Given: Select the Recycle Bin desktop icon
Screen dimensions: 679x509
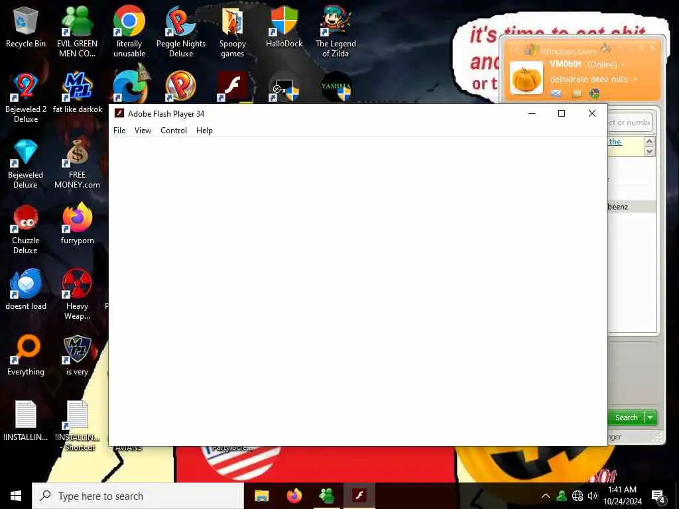Looking at the screenshot, I should [x=26, y=27].
